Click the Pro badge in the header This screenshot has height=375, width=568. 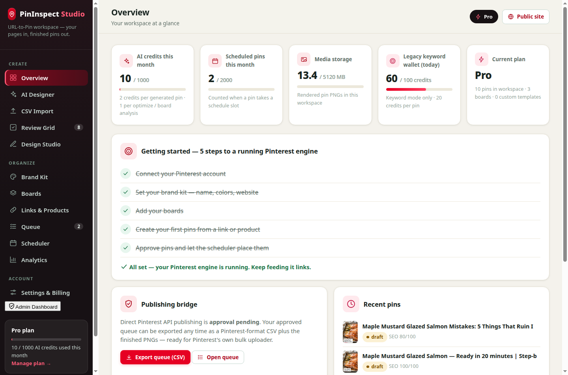point(484,17)
